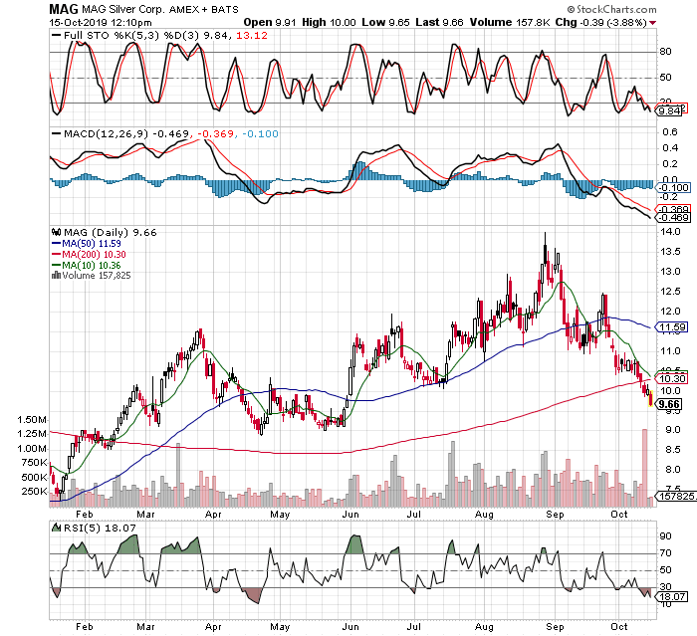Click the 0.6 label on the MACD axis

669,132
